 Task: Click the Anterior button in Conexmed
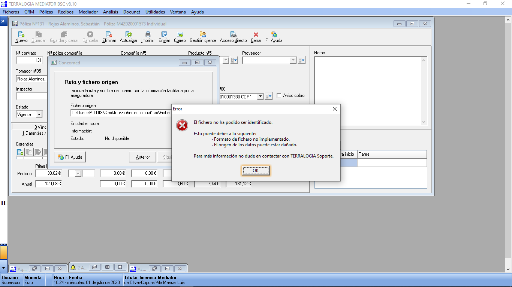click(142, 157)
